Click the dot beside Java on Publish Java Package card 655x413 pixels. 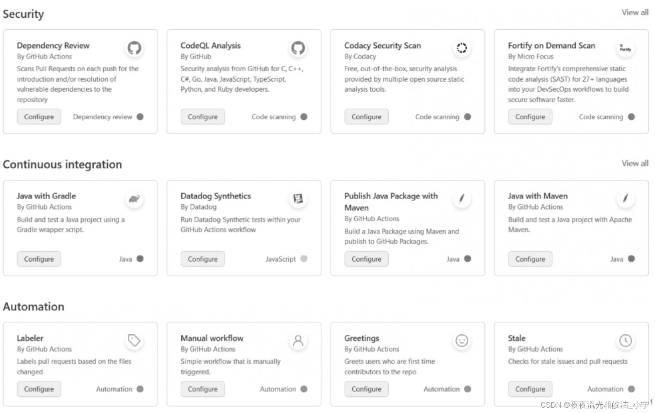pyautogui.click(x=468, y=259)
